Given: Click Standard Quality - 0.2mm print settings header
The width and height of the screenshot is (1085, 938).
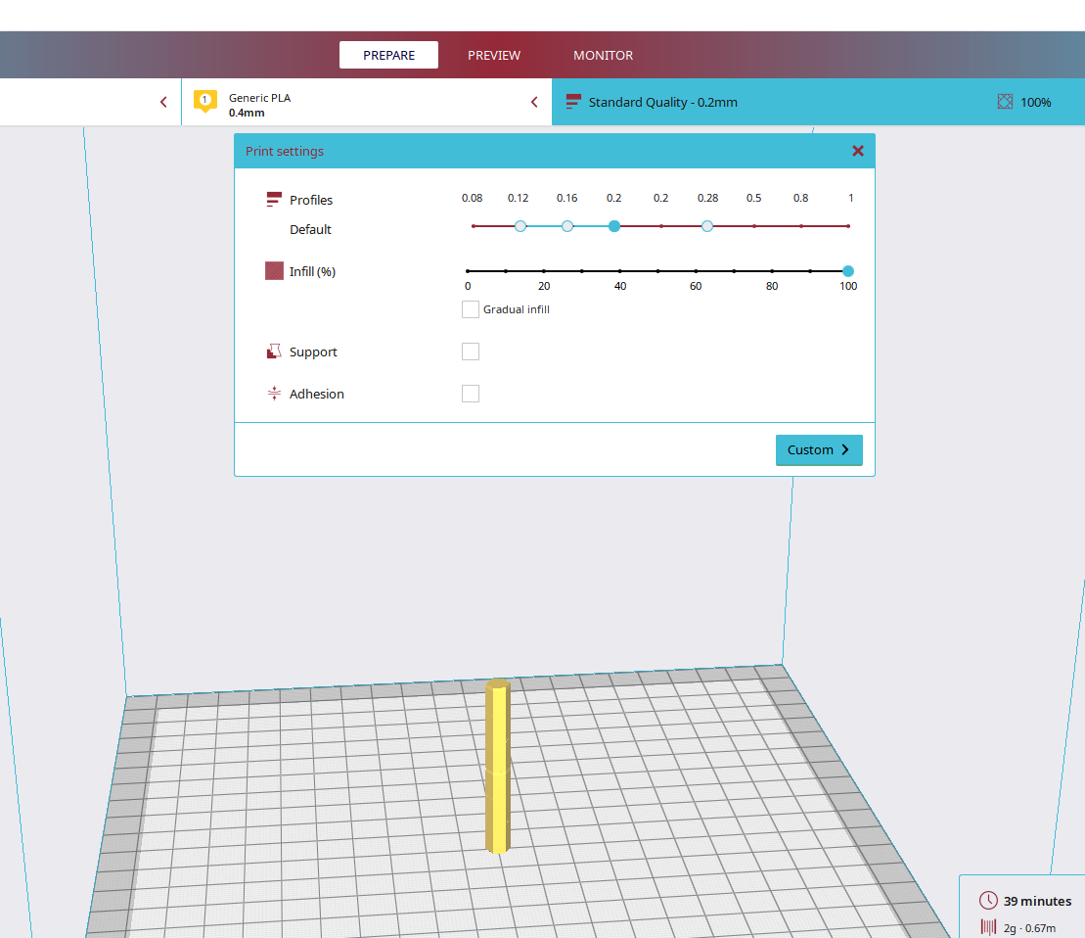Looking at the screenshot, I should [x=818, y=102].
